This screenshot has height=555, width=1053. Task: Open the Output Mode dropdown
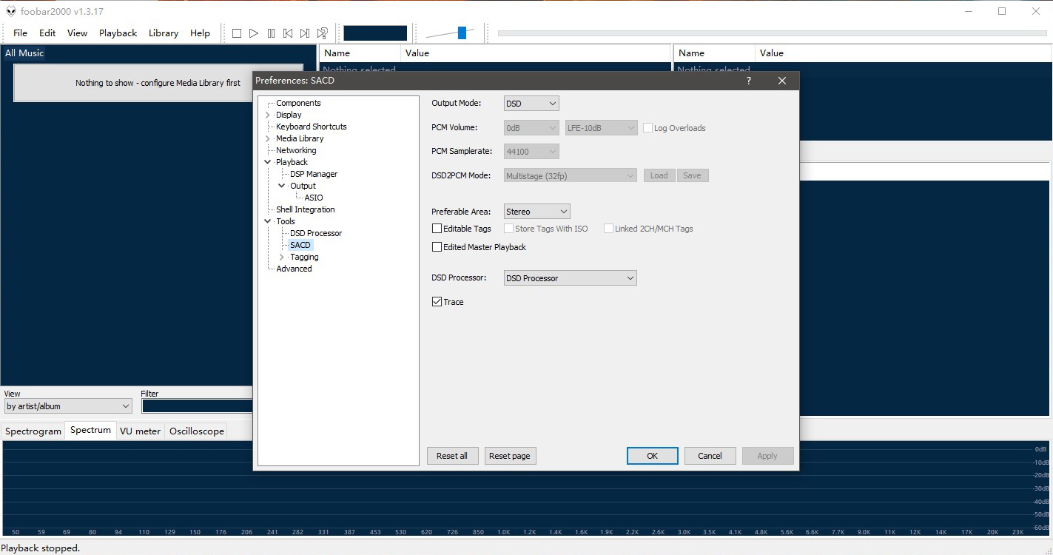tap(531, 104)
